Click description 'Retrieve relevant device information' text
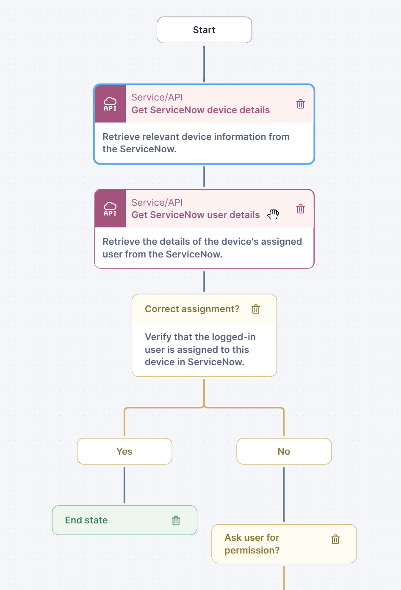This screenshot has width=401, height=590. coord(196,143)
